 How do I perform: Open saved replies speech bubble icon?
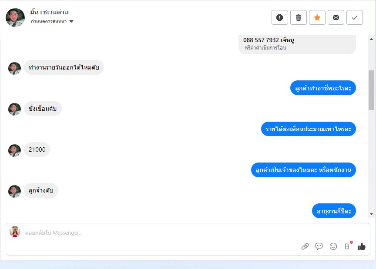[319, 246]
